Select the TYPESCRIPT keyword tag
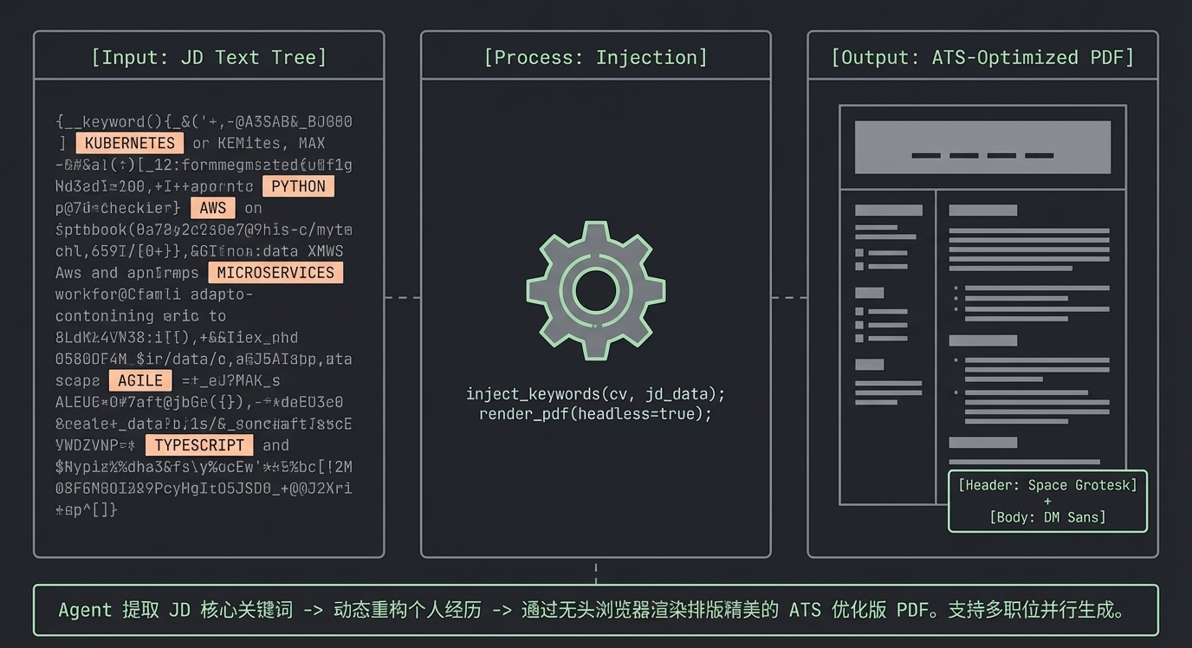Screen dimensions: 1192x648 [199, 445]
